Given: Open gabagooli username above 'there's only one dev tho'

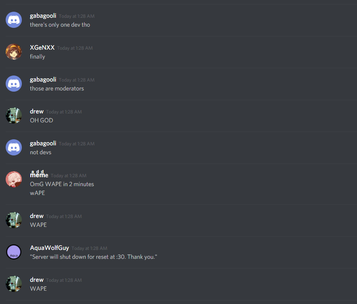Looking at the screenshot, I should 43,16.
